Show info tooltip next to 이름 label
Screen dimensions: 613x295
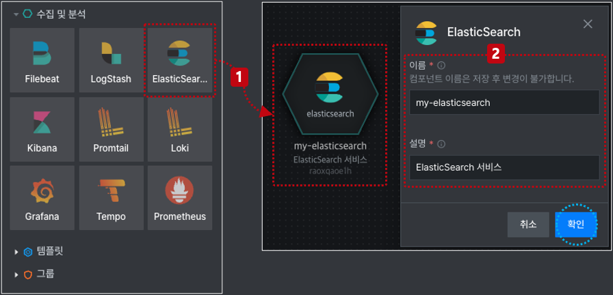[442, 65]
